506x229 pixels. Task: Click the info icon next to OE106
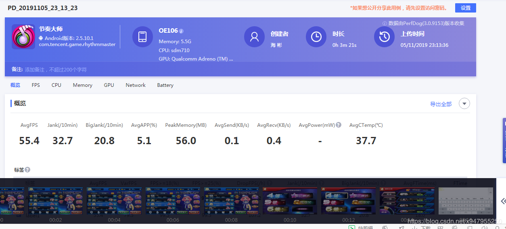click(181, 31)
